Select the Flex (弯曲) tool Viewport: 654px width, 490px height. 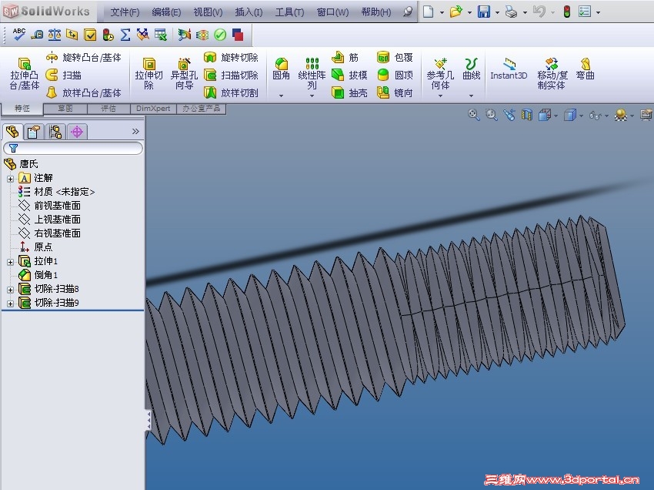click(x=586, y=69)
